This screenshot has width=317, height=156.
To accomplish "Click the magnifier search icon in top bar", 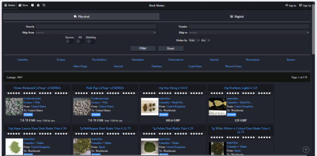I will tap(44, 5).
